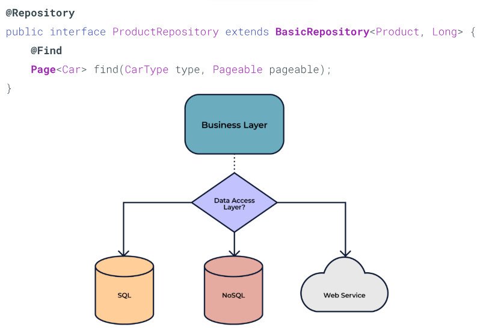Click the Long generic type
This screenshot has height=333, width=489.
(x=444, y=32)
